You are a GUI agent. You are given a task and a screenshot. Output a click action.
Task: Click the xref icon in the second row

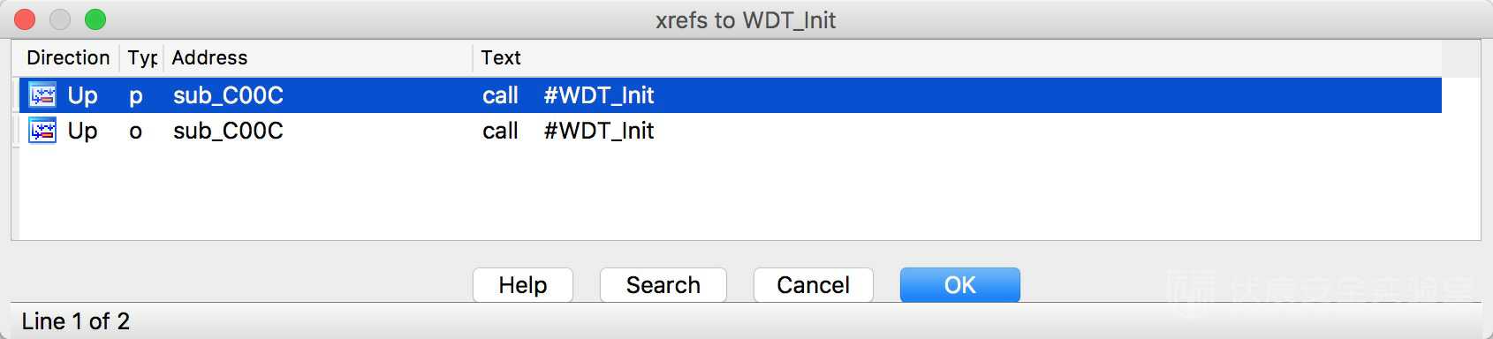point(42,131)
